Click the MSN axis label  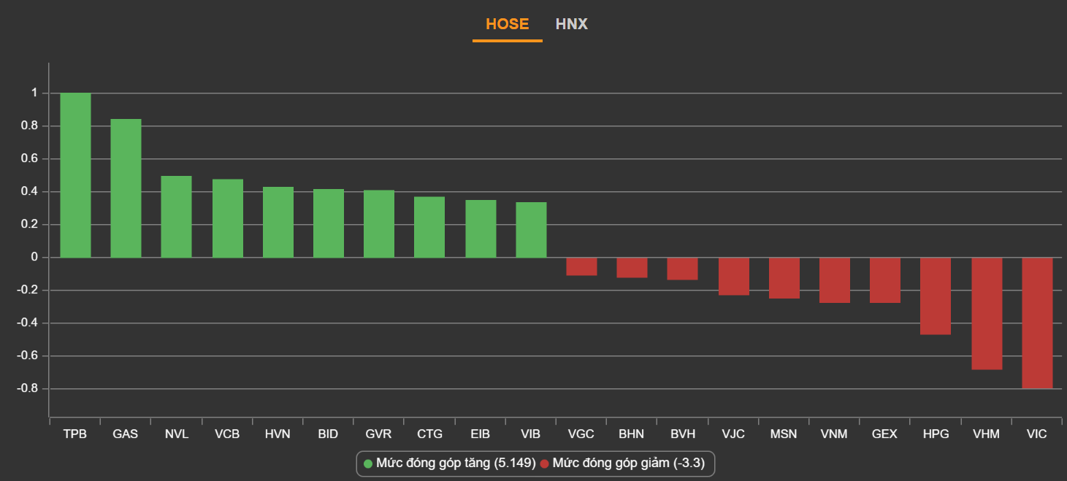pyautogui.click(x=784, y=434)
